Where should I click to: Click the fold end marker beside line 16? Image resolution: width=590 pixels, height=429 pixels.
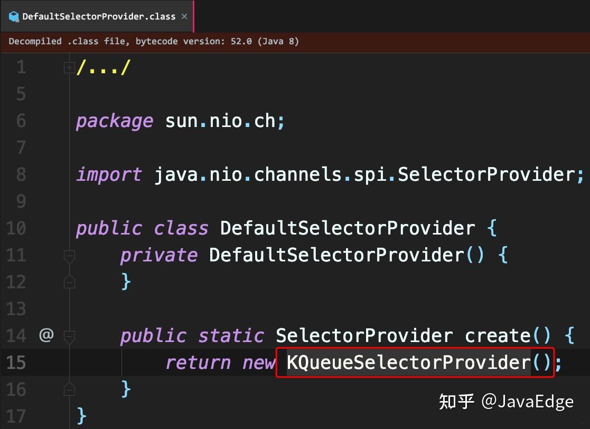coord(69,389)
